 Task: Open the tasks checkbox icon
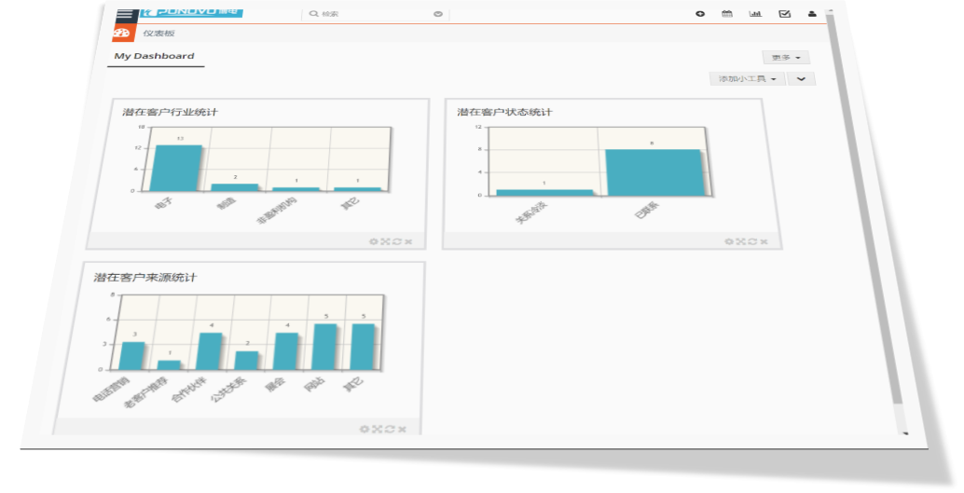click(x=784, y=14)
